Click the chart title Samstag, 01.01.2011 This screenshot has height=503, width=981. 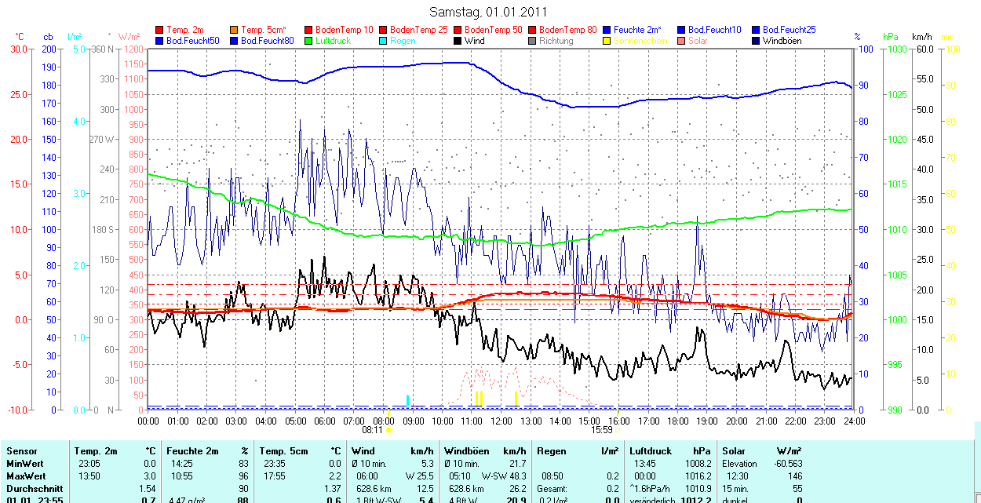489,12
